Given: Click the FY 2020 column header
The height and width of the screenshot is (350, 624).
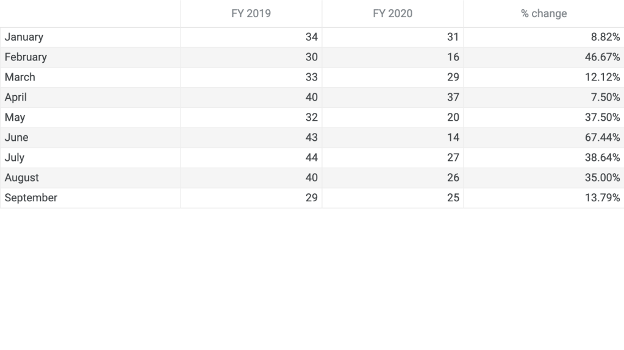Looking at the screenshot, I should pos(392,13).
